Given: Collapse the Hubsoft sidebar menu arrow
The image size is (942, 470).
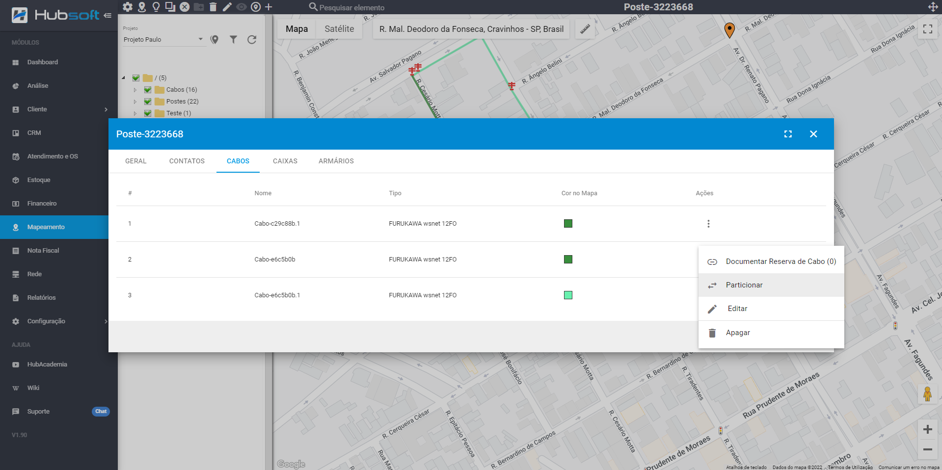Looking at the screenshot, I should 108,15.
